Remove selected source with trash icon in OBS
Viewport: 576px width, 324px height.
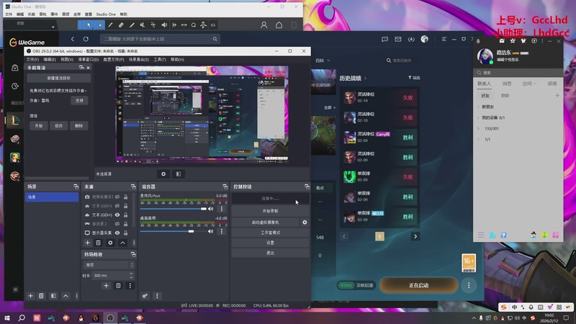pyautogui.click(x=98, y=243)
